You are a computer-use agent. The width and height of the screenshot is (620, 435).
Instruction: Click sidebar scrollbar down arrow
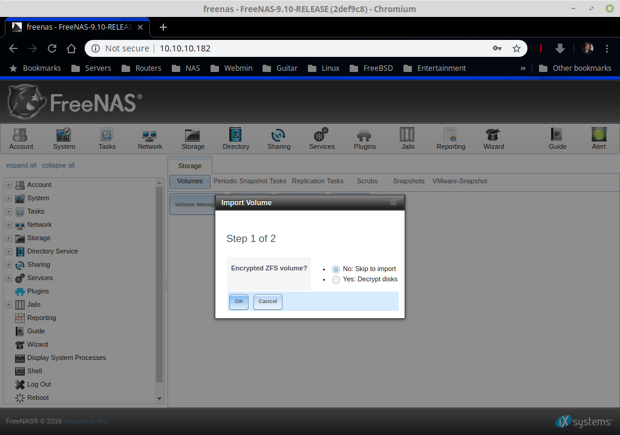pos(159,398)
